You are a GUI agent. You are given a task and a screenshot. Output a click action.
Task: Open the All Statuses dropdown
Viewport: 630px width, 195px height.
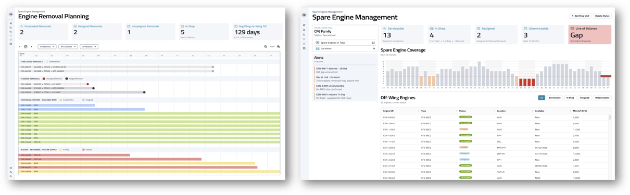[x=47, y=47]
